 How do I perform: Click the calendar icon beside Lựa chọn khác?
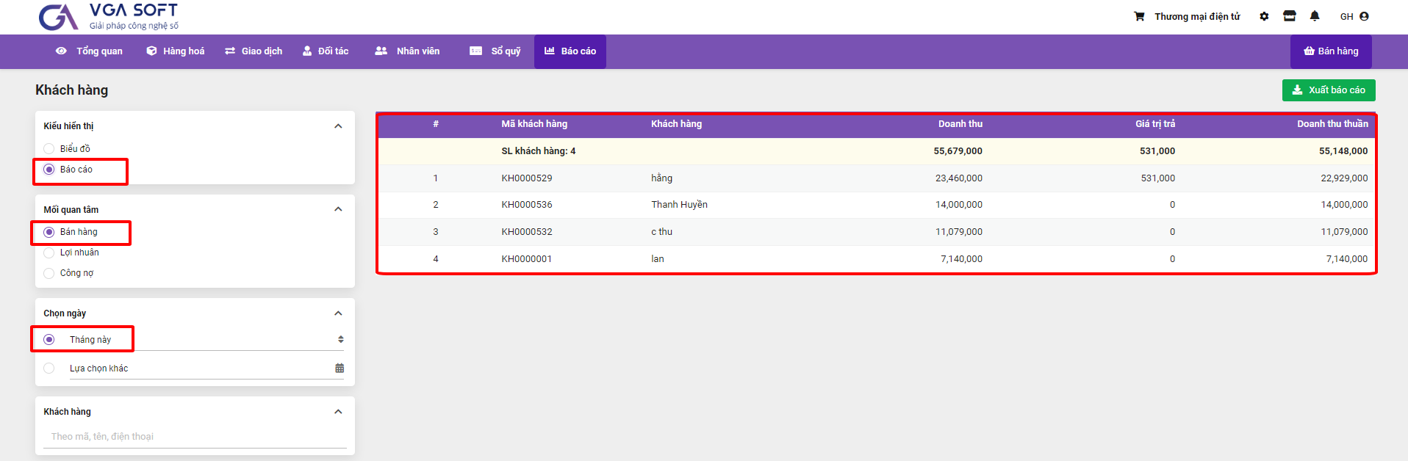[x=340, y=368]
